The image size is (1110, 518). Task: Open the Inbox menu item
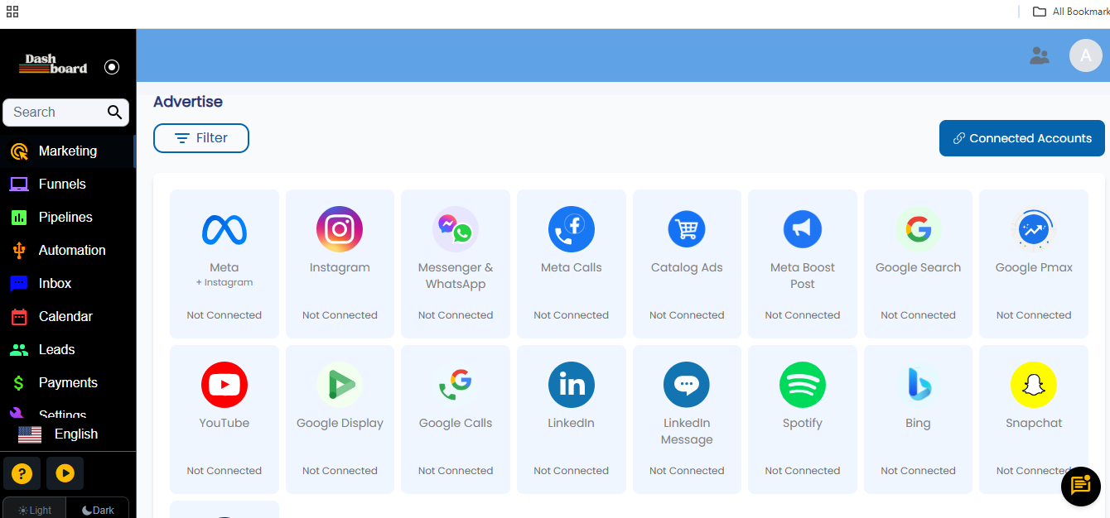[x=68, y=283]
